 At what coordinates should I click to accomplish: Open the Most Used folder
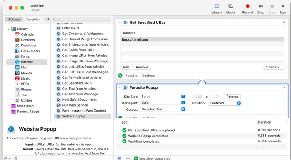(x=25, y=106)
